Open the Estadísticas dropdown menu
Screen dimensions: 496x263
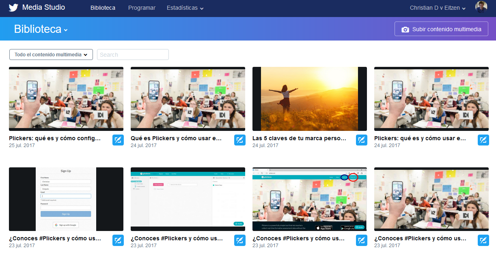coord(185,8)
